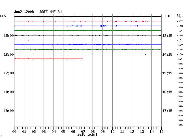Click minute label 06 on time axis
Viewport: 184px width, 139px height.
click(73, 132)
